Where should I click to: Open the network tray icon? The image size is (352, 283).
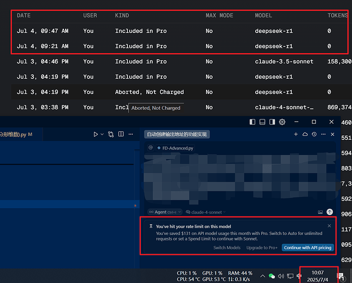coord(290,276)
